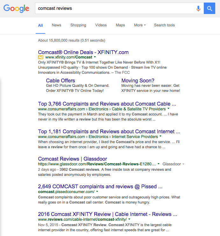The image size is (220, 236).
Task: Open Search tools options
Action: (x=164, y=25)
